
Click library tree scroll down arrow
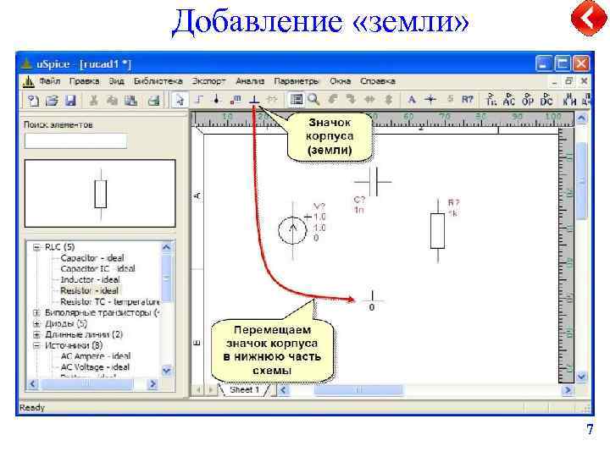166,371
